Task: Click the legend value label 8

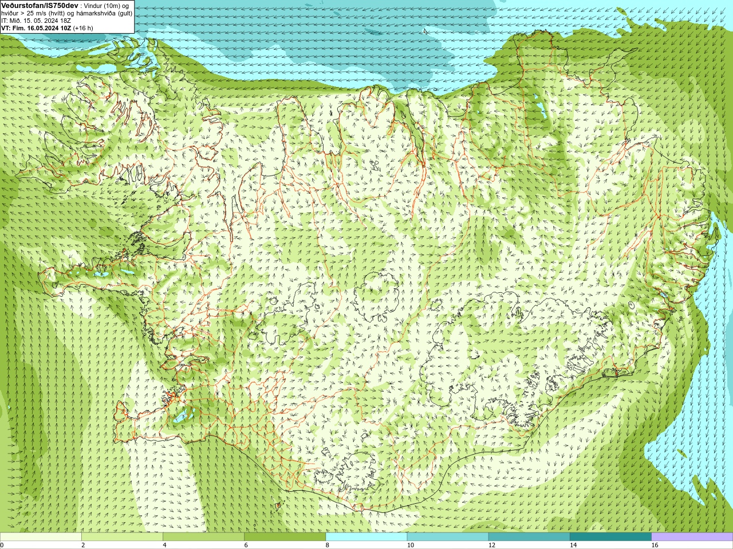Action: 328,545
